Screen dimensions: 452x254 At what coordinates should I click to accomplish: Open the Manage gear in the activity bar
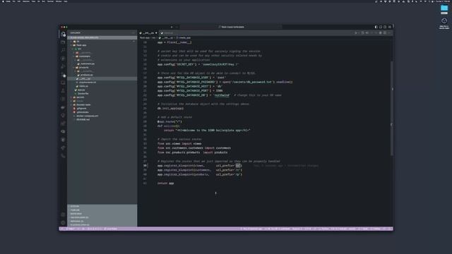point(63,223)
